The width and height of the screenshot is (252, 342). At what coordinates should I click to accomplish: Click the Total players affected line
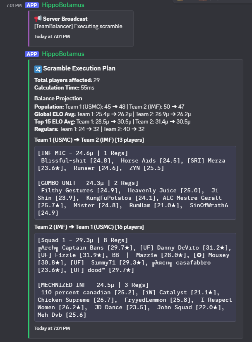(67, 80)
